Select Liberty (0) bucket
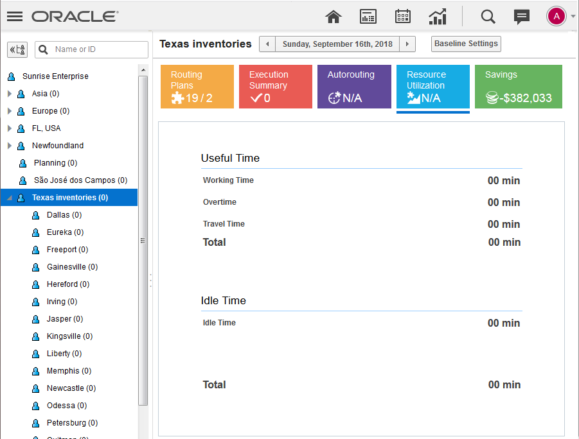 pos(64,354)
